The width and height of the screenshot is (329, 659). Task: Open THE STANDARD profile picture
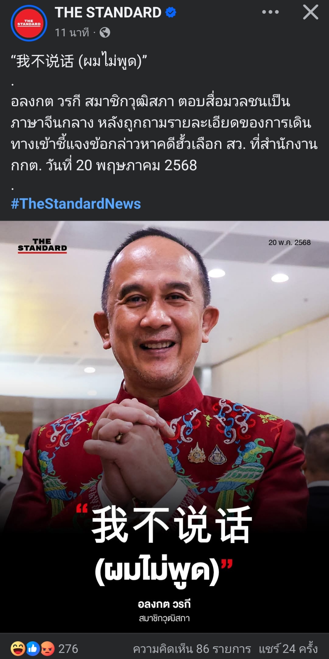click(29, 23)
